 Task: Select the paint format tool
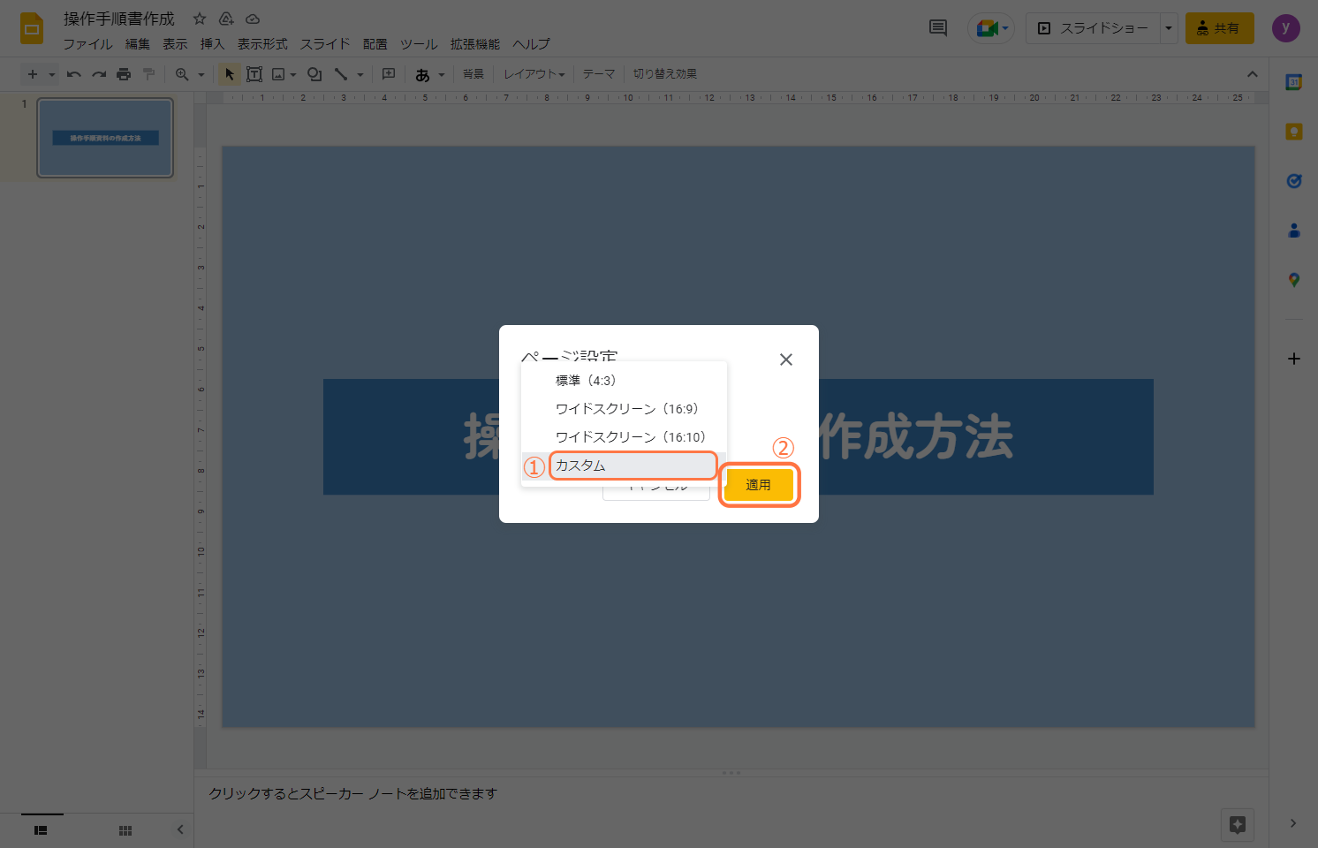point(148,74)
